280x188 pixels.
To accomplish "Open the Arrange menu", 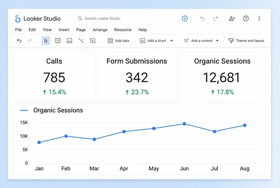I will click(x=100, y=30).
